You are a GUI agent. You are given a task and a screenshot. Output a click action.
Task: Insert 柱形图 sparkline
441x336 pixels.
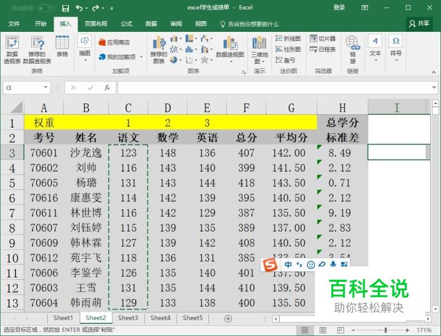coord(288,50)
